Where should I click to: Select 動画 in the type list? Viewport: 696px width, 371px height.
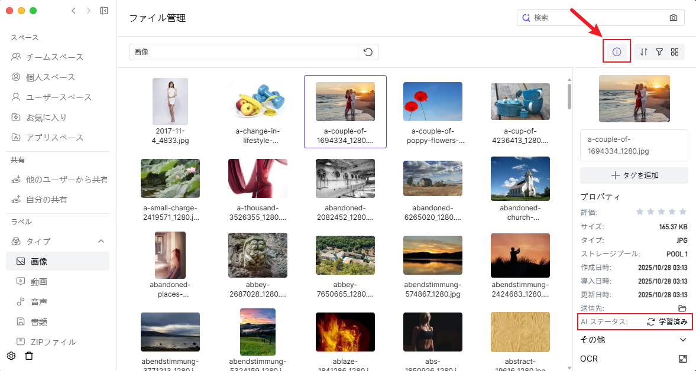coord(39,282)
